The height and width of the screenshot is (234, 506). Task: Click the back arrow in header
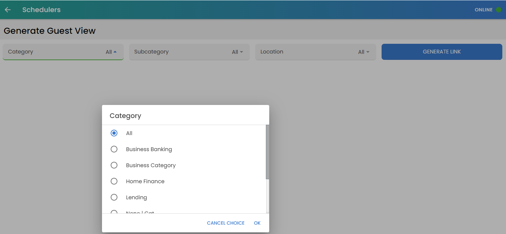pyautogui.click(x=8, y=10)
